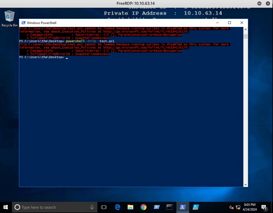Open Command Prompt taskbar icon

tap(169, 207)
